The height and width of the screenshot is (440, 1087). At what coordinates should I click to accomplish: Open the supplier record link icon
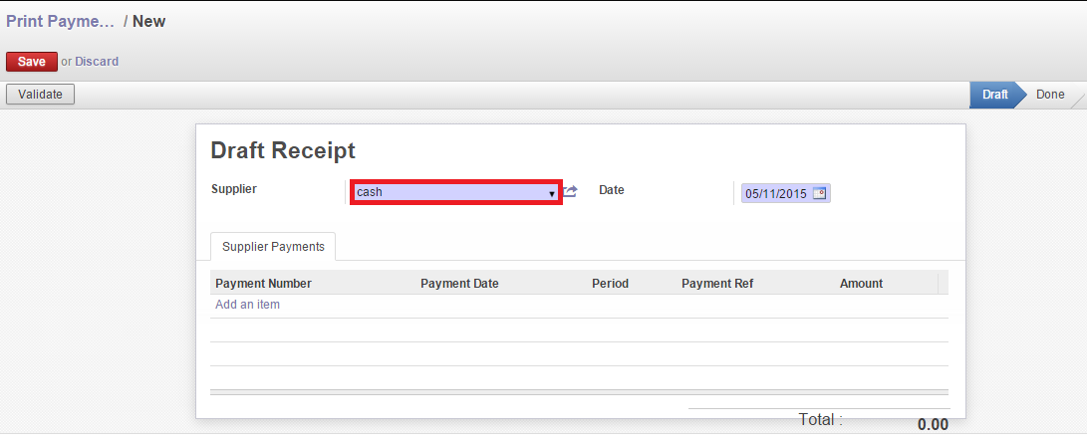click(x=571, y=191)
